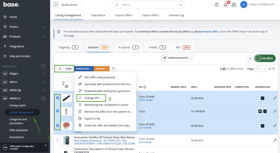Expand eMAG.bg marketplace section
280x153 pixels.
coord(43,90)
